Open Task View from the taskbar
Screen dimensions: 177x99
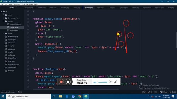click(x=54, y=97)
